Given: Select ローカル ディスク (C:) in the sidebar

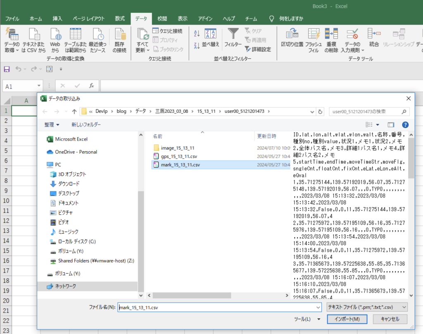Looking at the screenshot, I should pyautogui.click(x=76, y=241).
